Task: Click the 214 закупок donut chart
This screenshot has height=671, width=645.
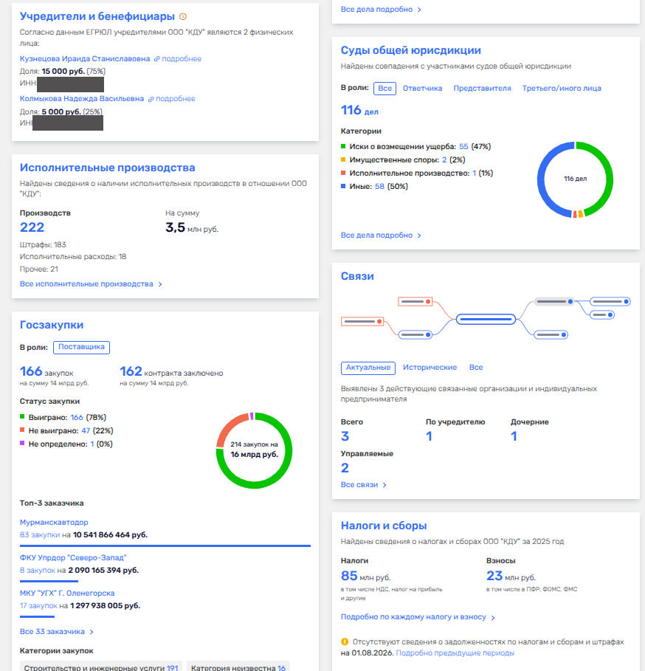Action: point(254,450)
